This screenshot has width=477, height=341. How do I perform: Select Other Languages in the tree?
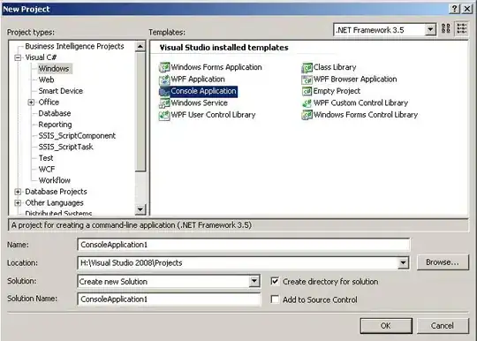coord(54,203)
